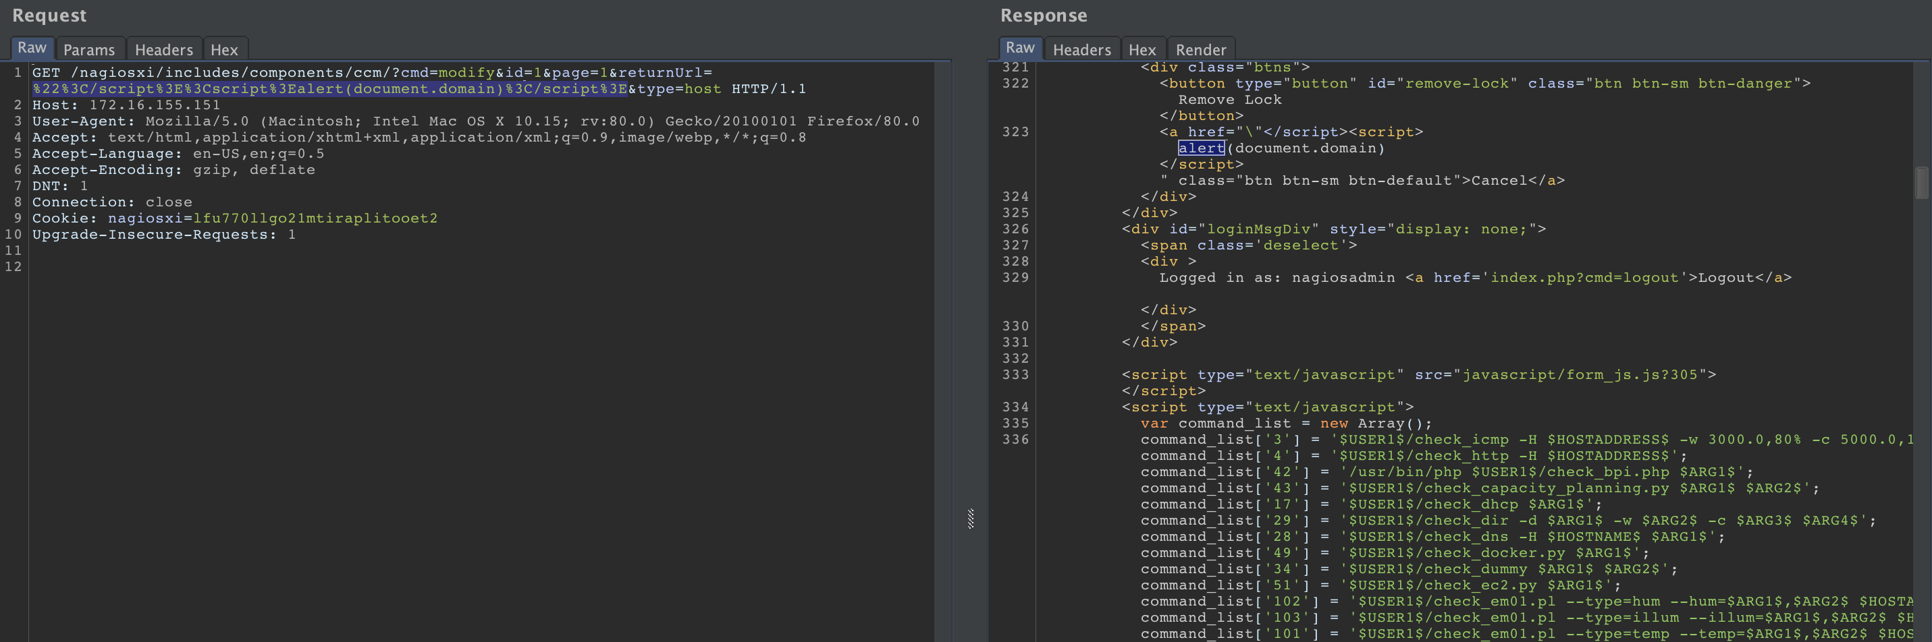1932x642 pixels.
Task: Click the Upgrade-Insecure-Requests: 1 line
Action: click(163, 235)
